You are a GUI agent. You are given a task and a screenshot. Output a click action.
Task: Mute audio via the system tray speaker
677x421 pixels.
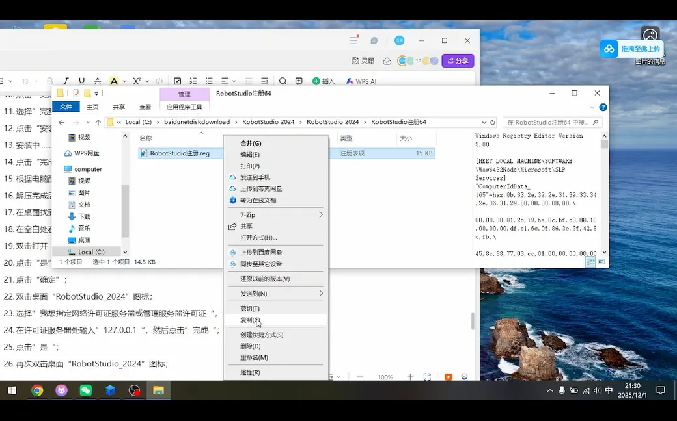coord(596,392)
